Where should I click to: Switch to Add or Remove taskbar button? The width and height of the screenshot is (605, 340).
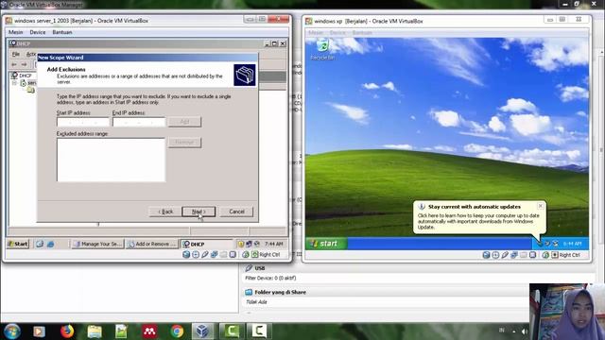click(152, 244)
